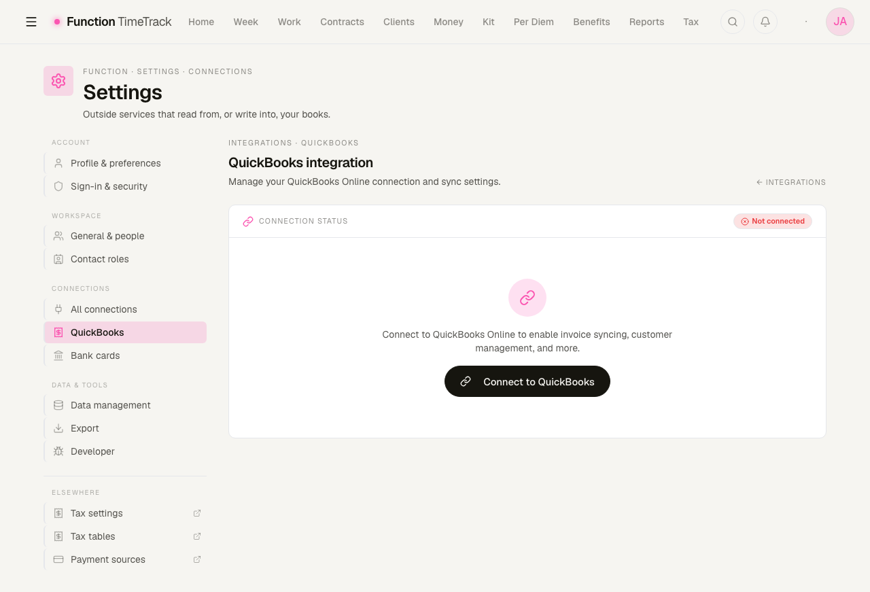
Task: Open Tax tables external link
Action: click(x=125, y=536)
